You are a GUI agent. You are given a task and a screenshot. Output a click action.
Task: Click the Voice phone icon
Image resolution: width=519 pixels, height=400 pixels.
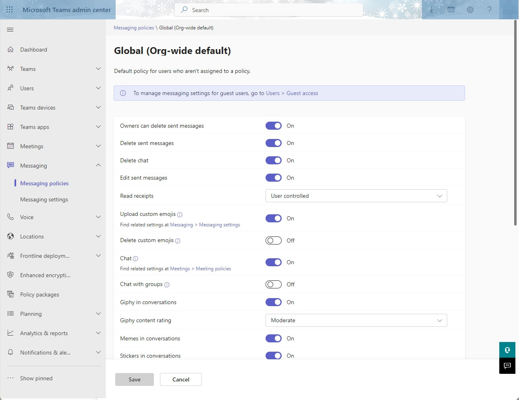click(10, 217)
